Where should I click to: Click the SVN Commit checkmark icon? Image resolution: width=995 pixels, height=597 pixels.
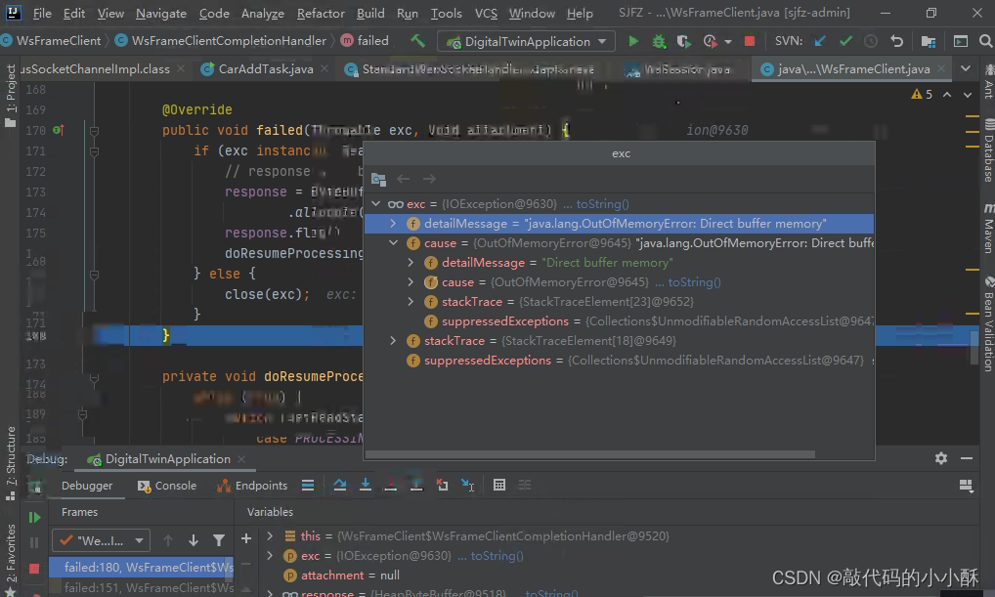pyautogui.click(x=845, y=41)
